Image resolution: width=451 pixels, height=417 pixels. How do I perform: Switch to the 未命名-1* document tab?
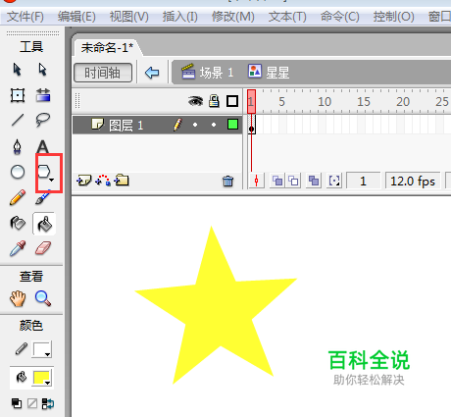tap(107, 48)
